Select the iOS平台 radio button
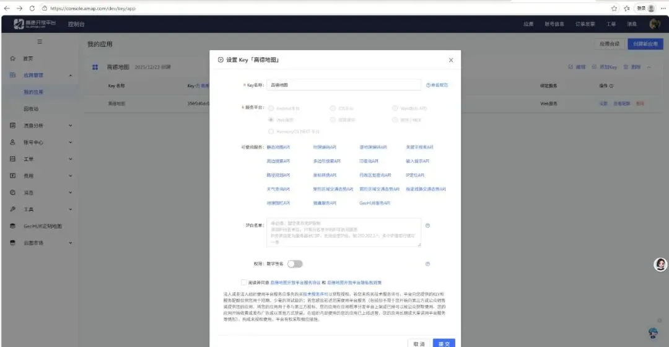Screen dimensions: 669x347 [x=333, y=108]
